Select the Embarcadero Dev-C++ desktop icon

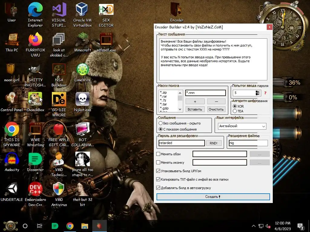click(35, 194)
